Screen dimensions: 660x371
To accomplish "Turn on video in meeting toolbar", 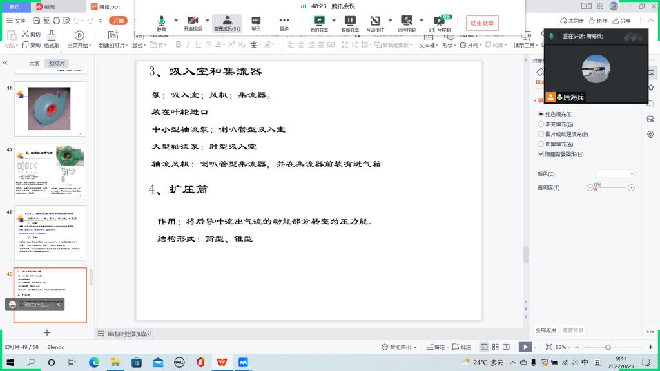I will tap(192, 22).
